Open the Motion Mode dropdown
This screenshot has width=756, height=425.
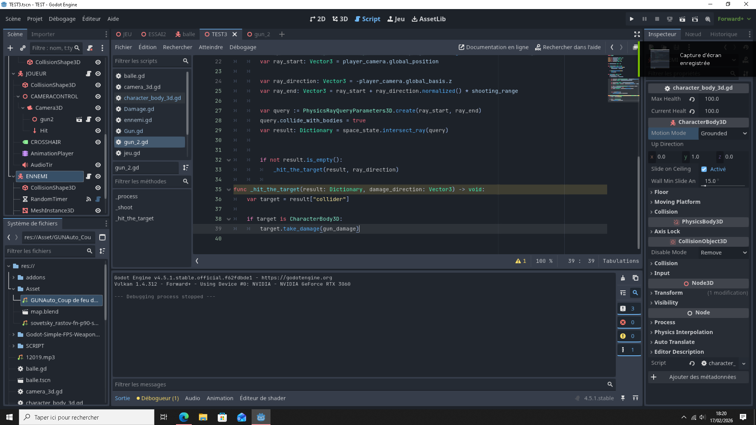[x=723, y=133]
